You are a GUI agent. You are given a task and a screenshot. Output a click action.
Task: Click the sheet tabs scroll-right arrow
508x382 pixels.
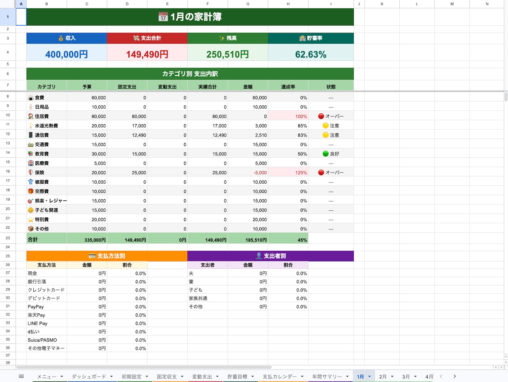[455, 376]
